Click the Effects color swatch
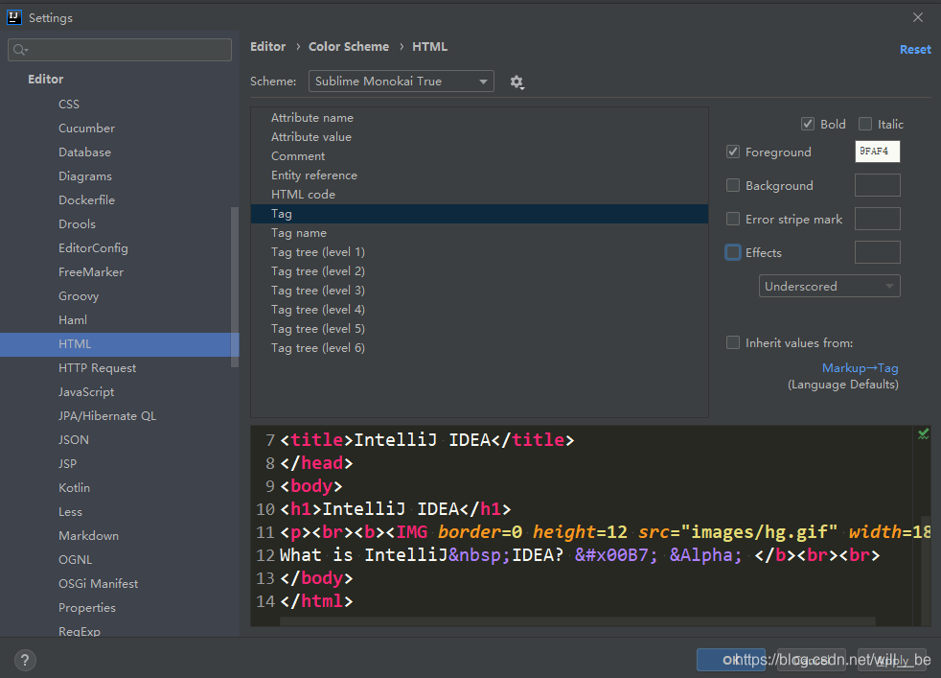The height and width of the screenshot is (678, 941). point(878,252)
